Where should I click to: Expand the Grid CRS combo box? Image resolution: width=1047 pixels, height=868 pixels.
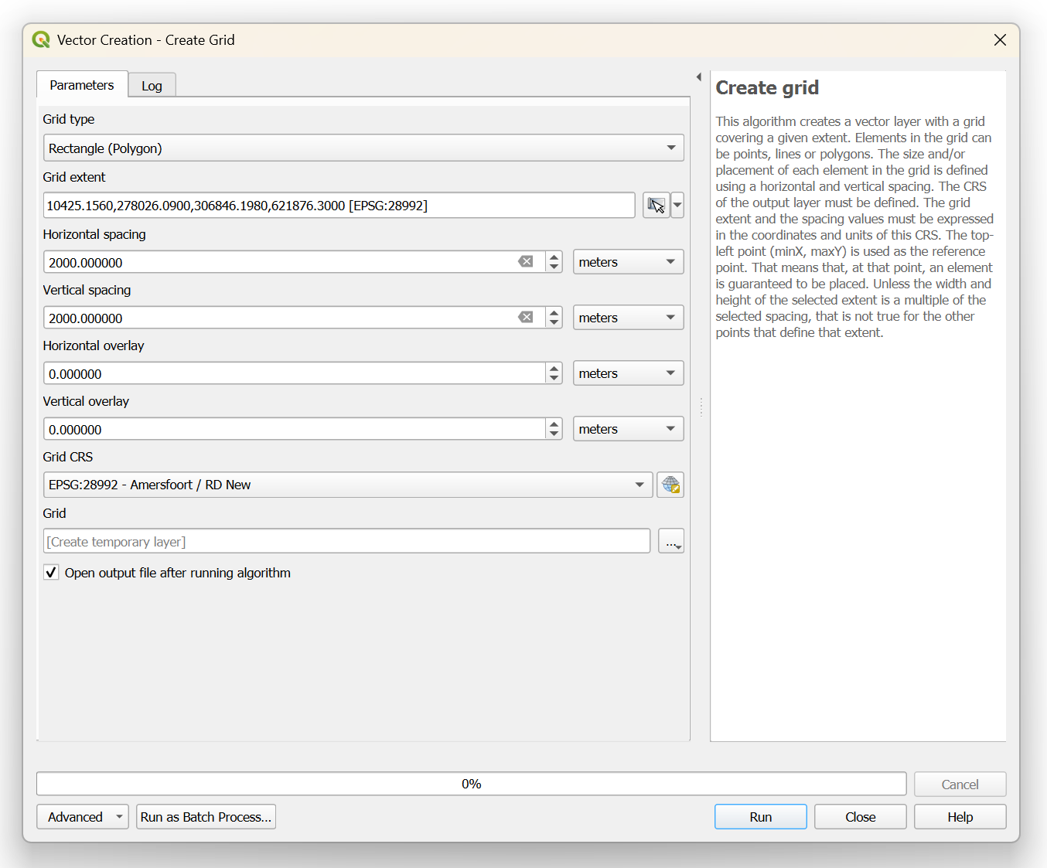click(348, 485)
